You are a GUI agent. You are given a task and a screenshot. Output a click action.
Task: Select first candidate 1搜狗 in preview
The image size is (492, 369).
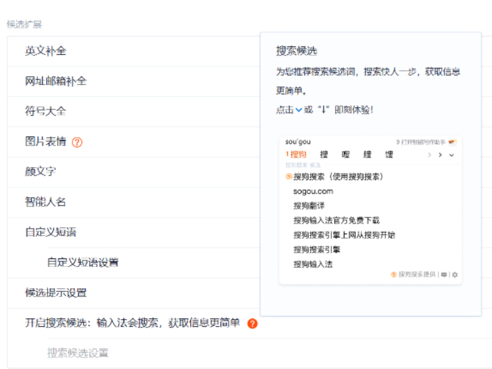click(296, 154)
